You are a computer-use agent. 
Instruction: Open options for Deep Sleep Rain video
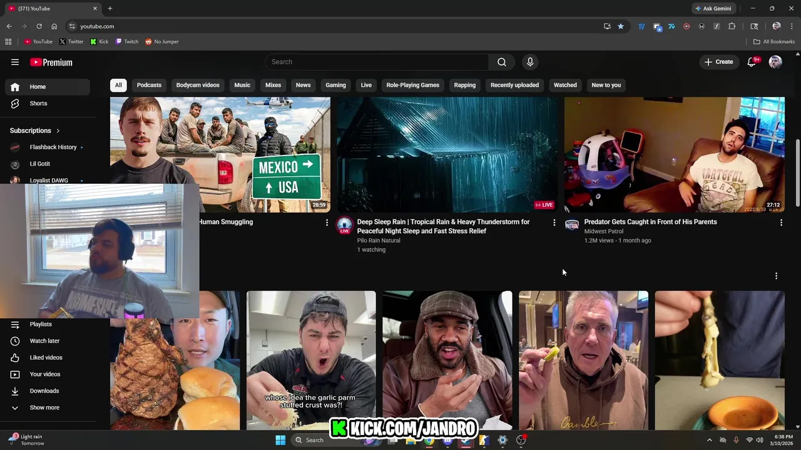[554, 222]
